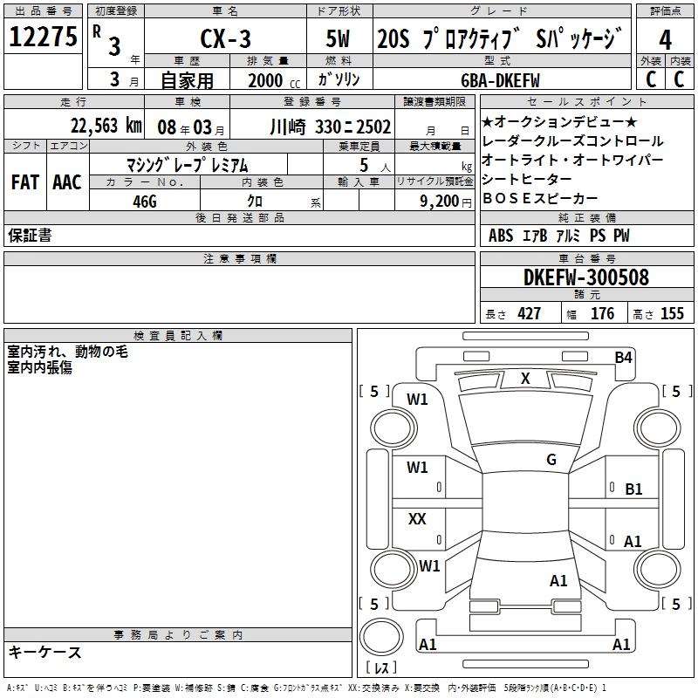Click model code 6BA-DKEFW
The height and width of the screenshot is (698, 698).
click(500, 80)
